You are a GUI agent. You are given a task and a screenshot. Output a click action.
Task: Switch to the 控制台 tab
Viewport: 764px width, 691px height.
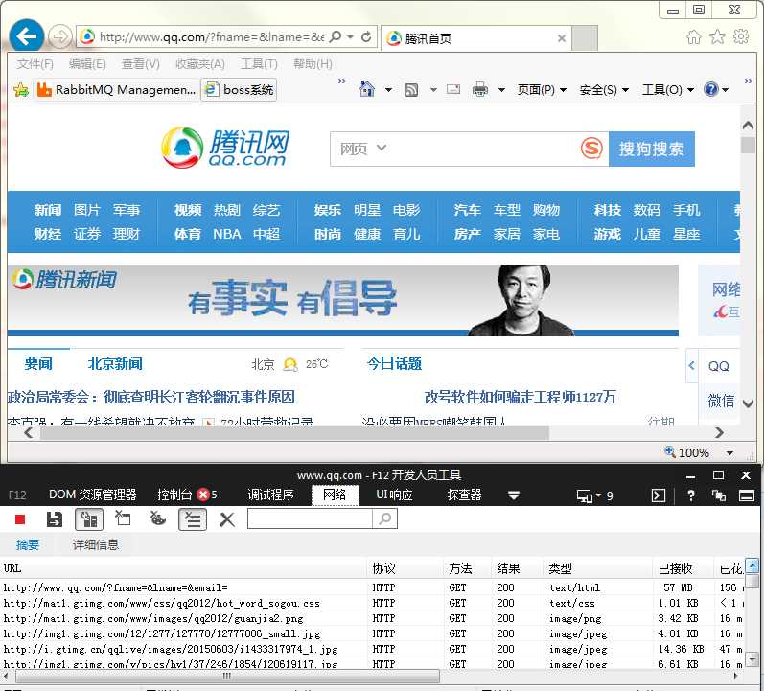coord(174,495)
